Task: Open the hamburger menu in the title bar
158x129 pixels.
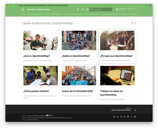Action: click(x=150, y=5)
